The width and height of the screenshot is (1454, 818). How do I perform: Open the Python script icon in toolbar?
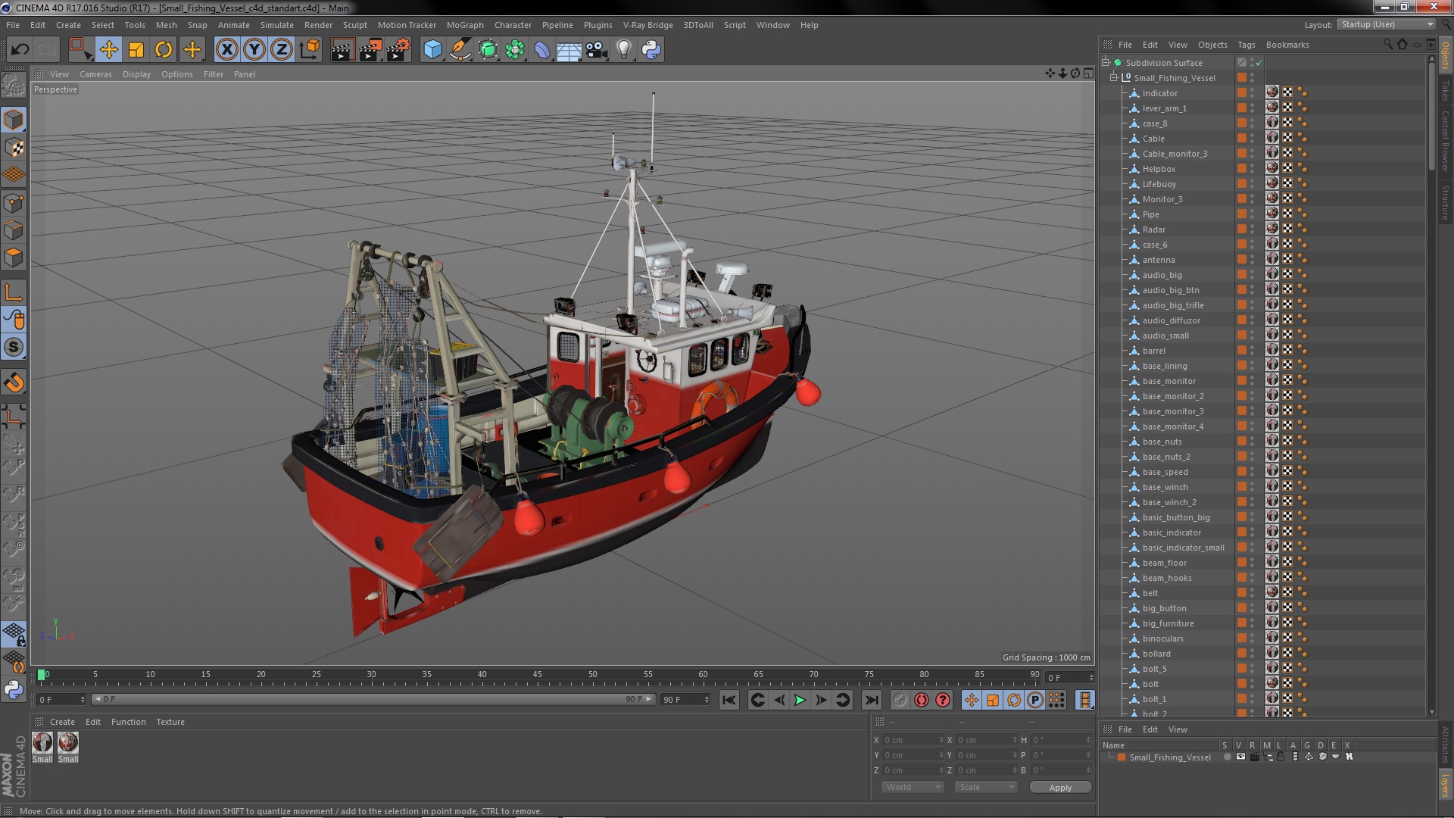click(x=651, y=50)
